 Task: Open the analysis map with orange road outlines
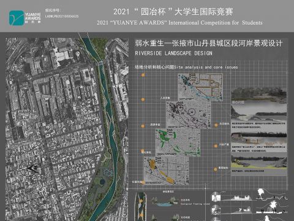pyautogui.click(x=200, y=88)
